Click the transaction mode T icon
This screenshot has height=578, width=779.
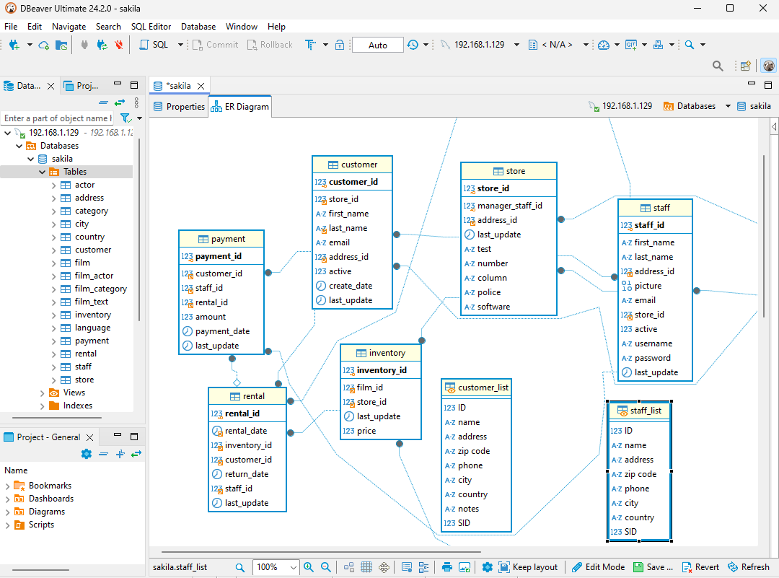tap(310, 45)
